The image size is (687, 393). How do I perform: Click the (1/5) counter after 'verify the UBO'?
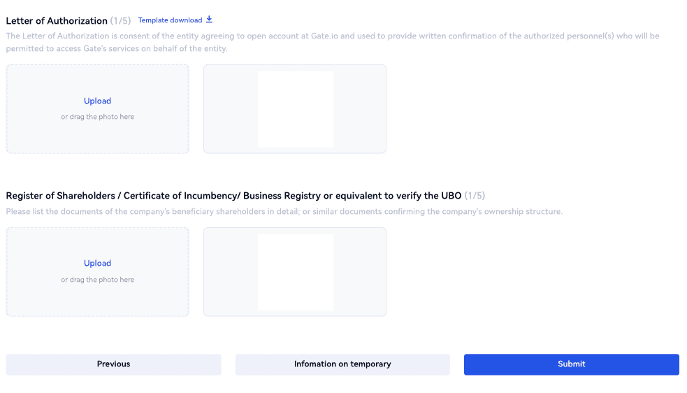475,196
